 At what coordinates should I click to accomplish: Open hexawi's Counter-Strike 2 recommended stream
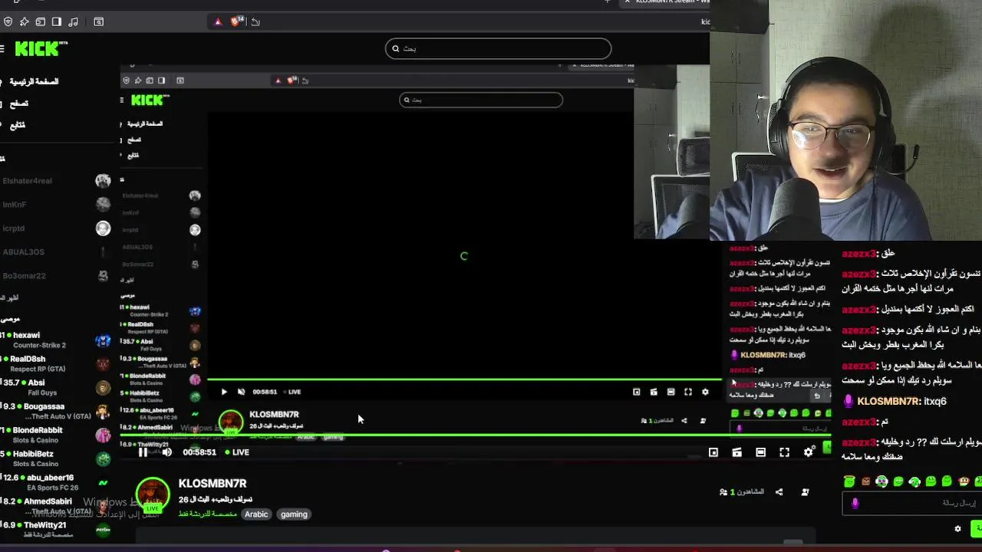coord(57,340)
